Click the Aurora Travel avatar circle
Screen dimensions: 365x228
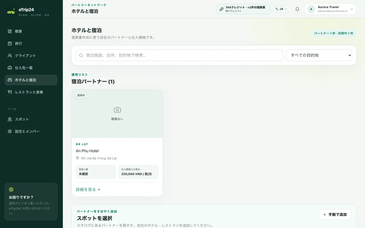tap(311, 9)
